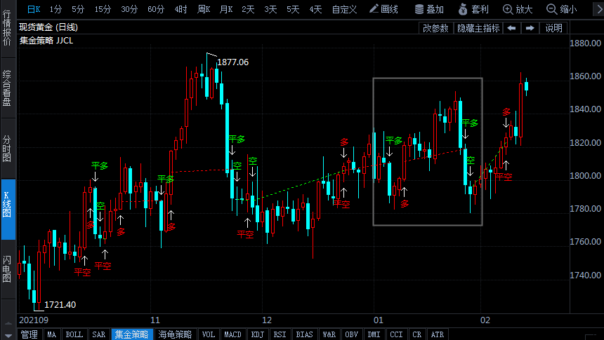Select the 5天 period

[293, 9]
